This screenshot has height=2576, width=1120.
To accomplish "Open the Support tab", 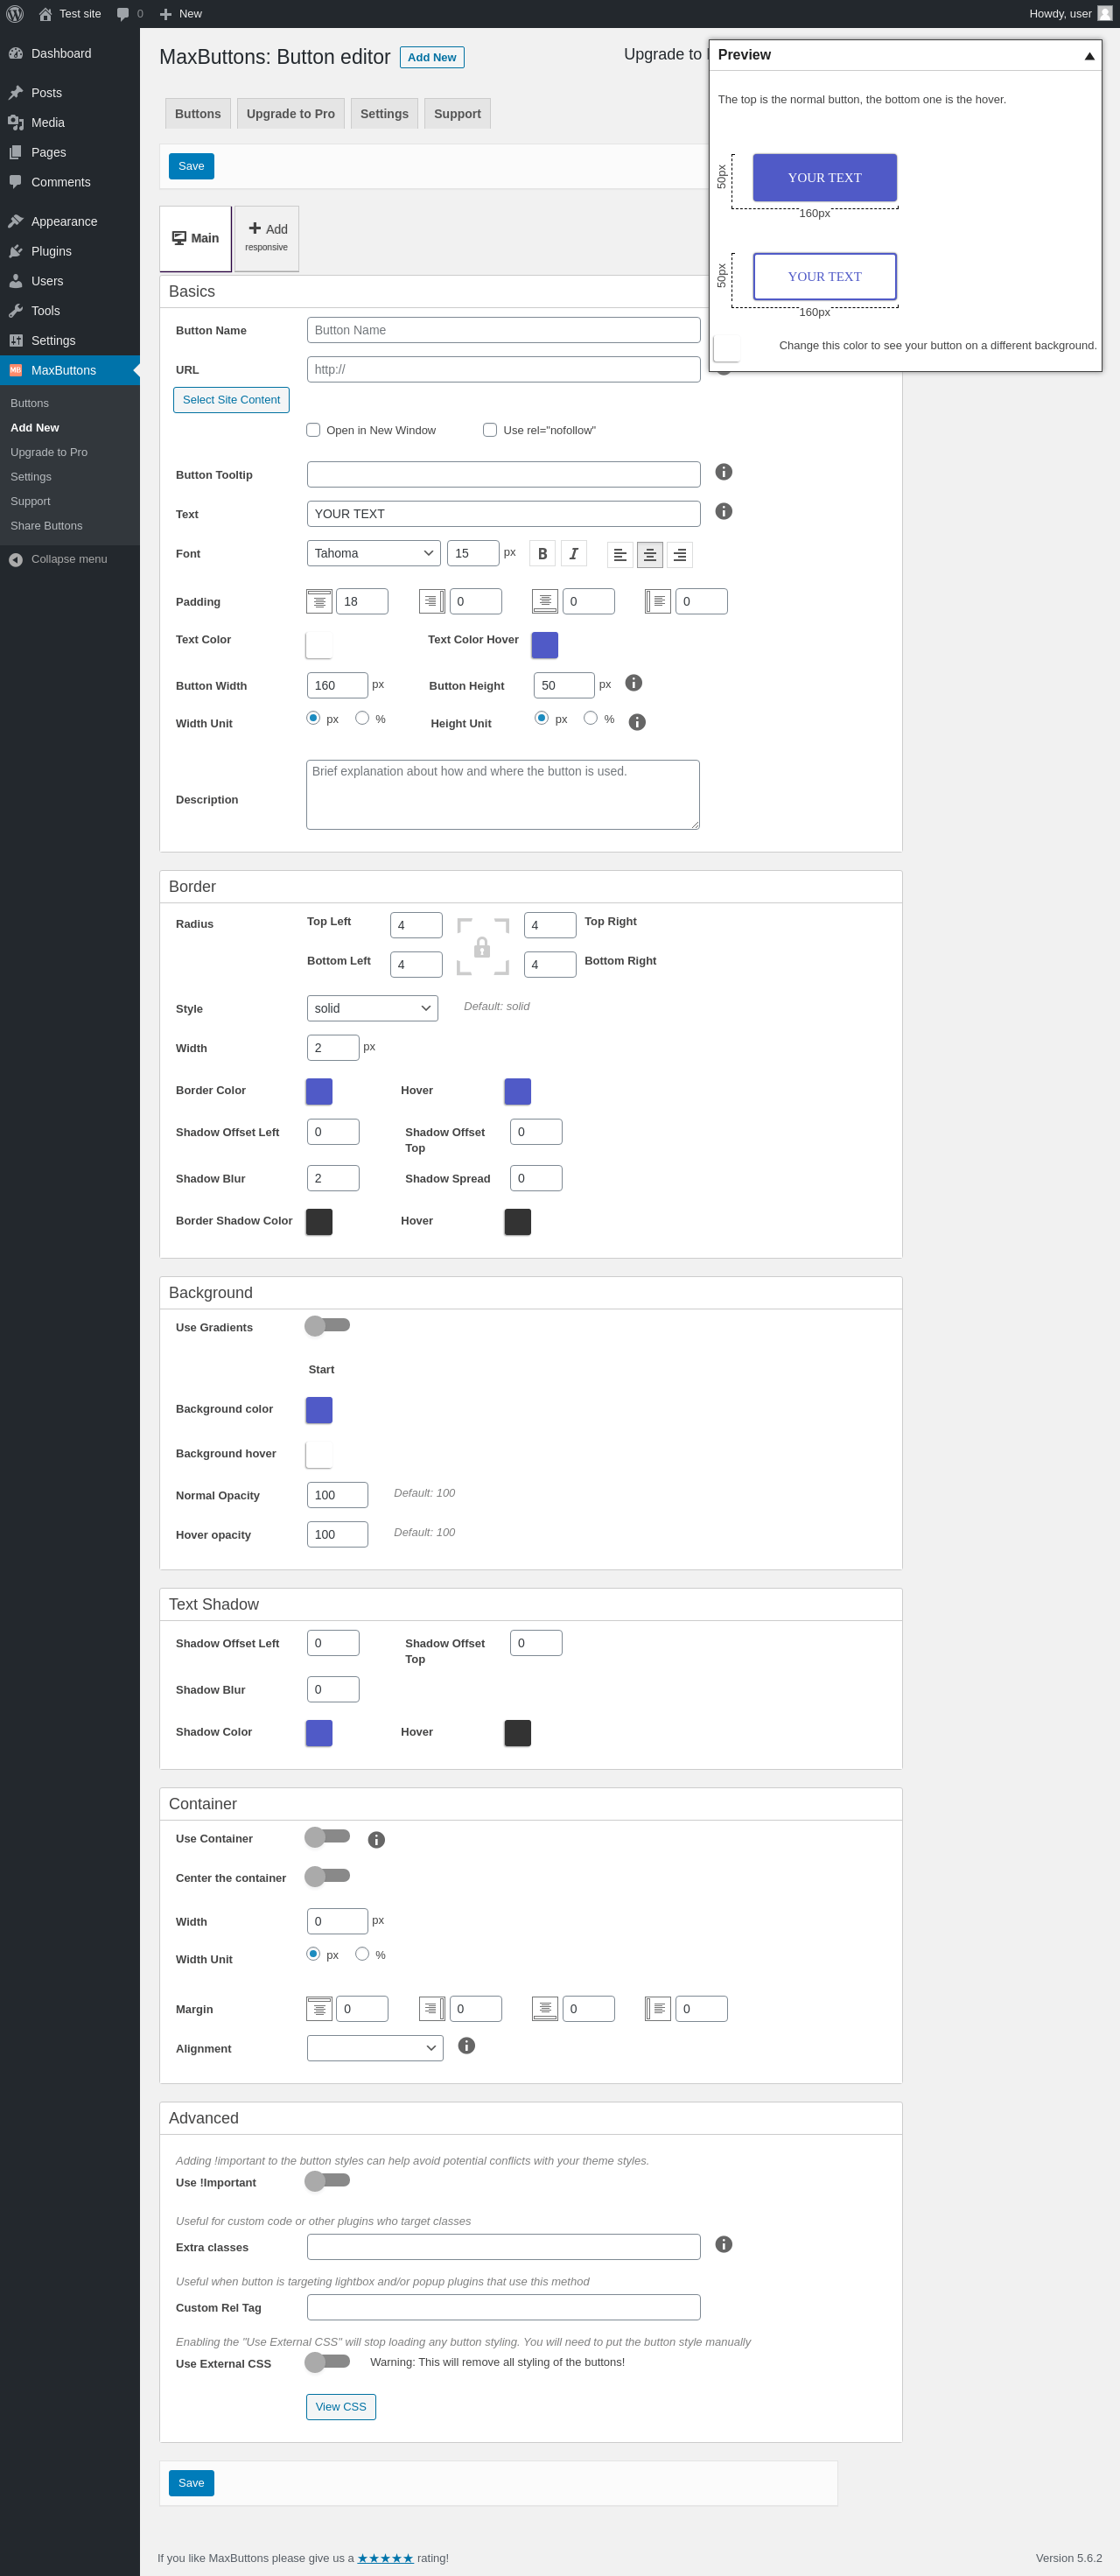I will coord(457,113).
